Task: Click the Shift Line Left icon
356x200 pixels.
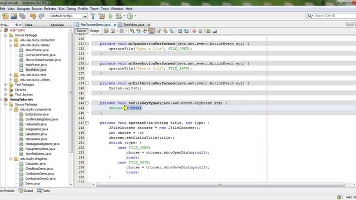Action: click(180, 31)
